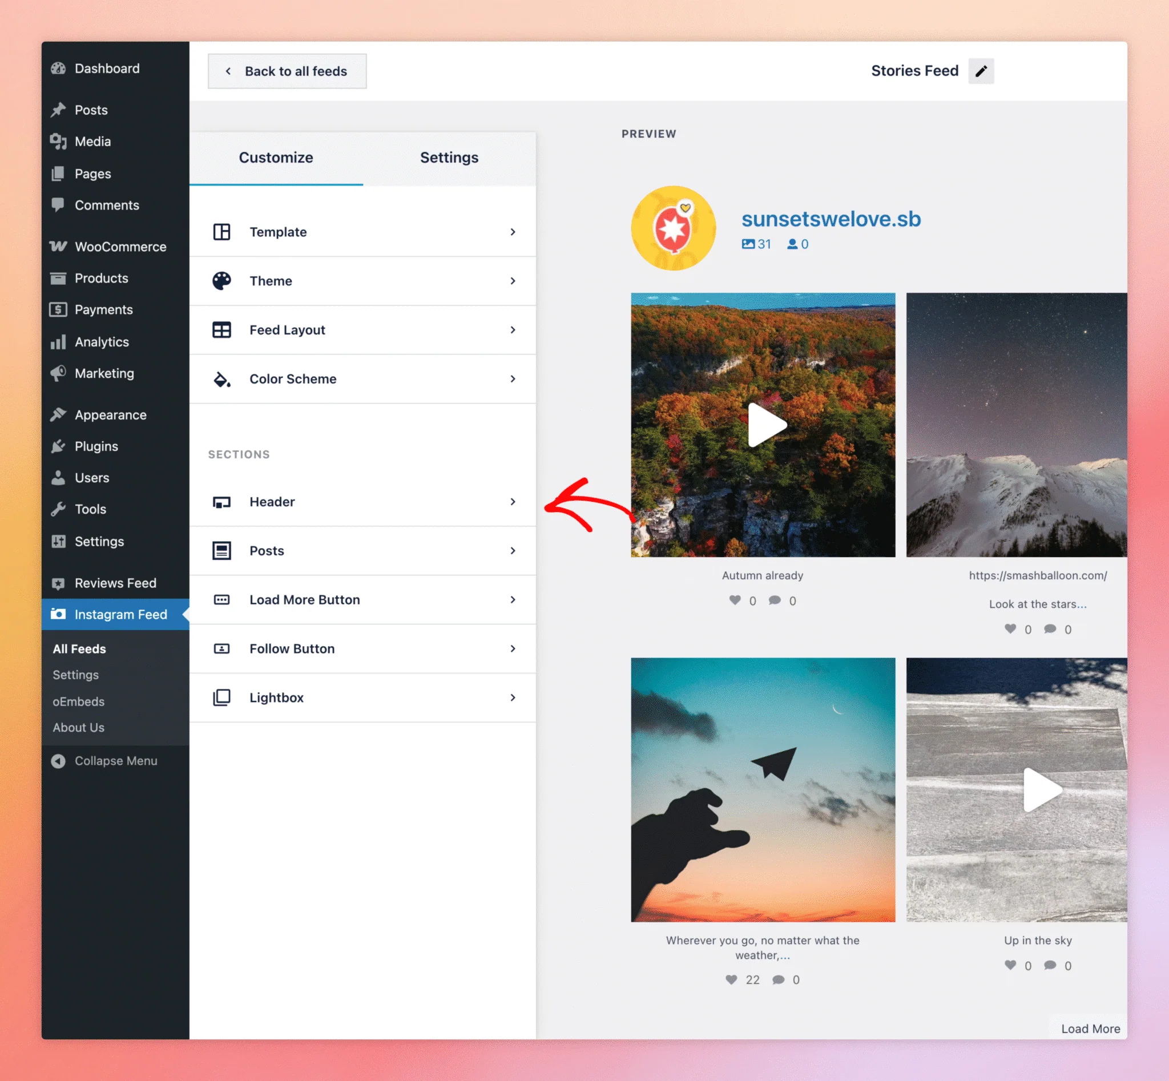
Task: Switch to the Customize tab
Action: 276,158
